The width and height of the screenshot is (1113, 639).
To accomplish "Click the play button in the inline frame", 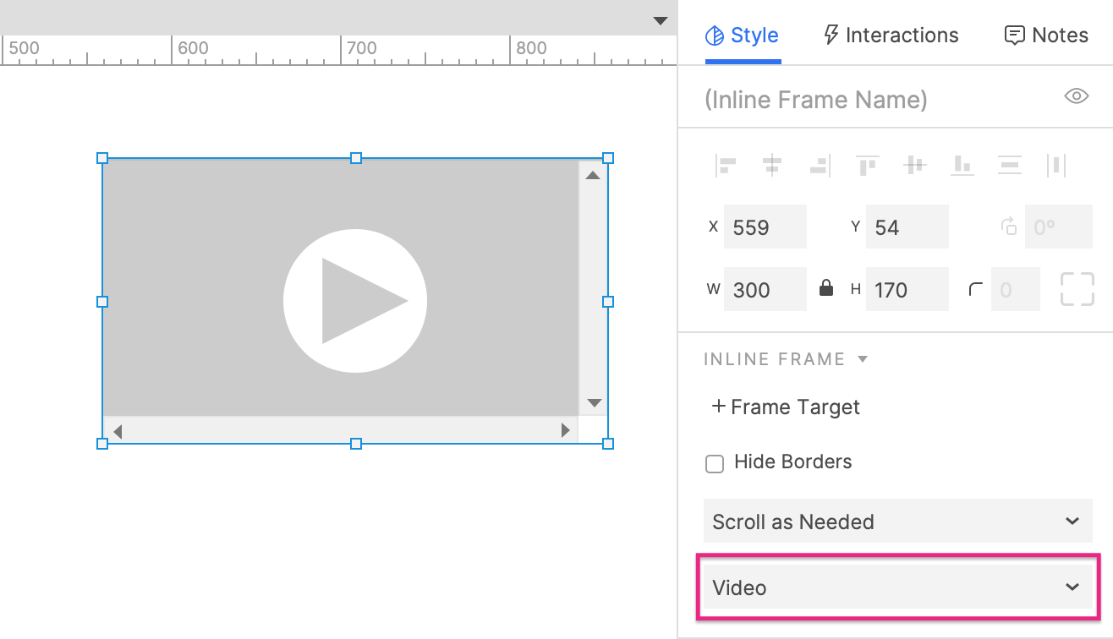I will coord(355,301).
